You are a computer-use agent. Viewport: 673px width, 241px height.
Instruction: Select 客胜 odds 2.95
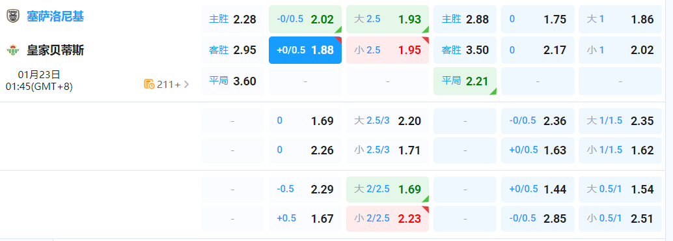[x=232, y=50]
